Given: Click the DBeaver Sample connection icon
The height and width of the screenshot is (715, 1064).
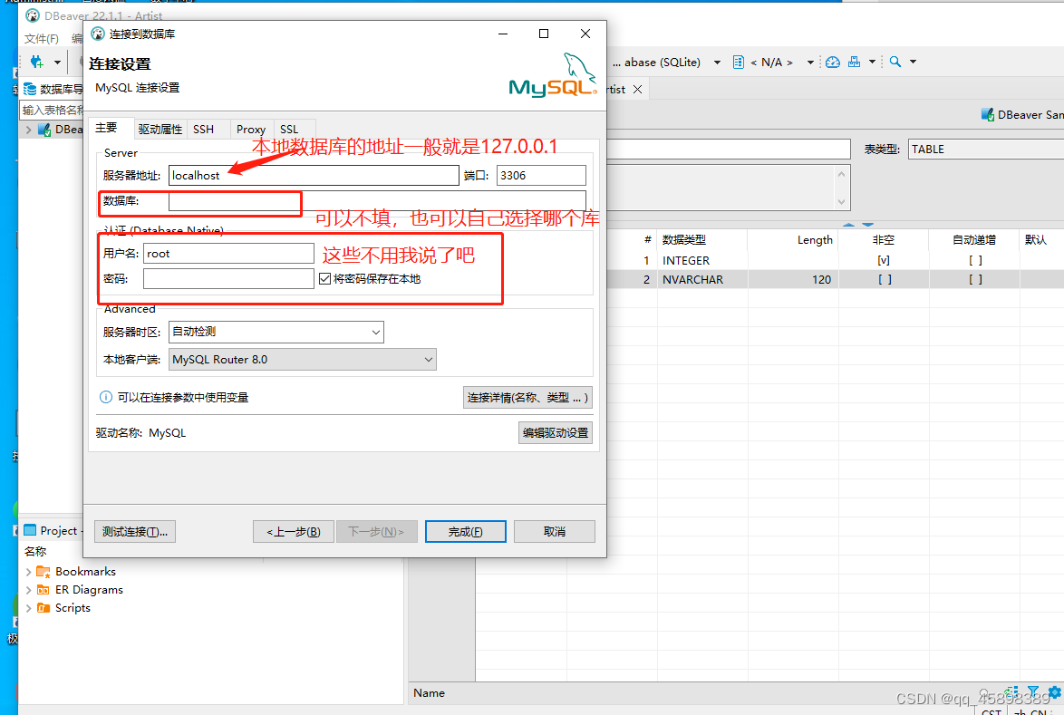Looking at the screenshot, I should pyautogui.click(x=988, y=115).
